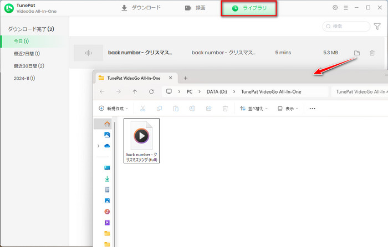Image resolution: width=388 pixels, height=247 pixels.
Task: Click the 5.3 MB size value
Action: coord(330,53)
